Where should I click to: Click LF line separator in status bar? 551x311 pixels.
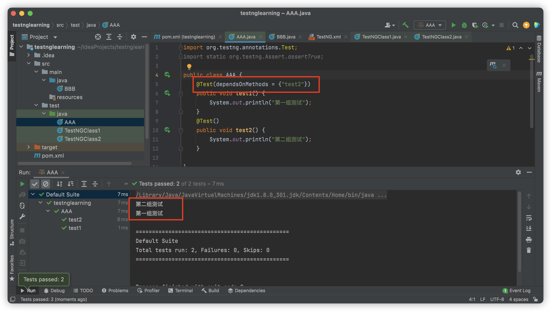483,299
